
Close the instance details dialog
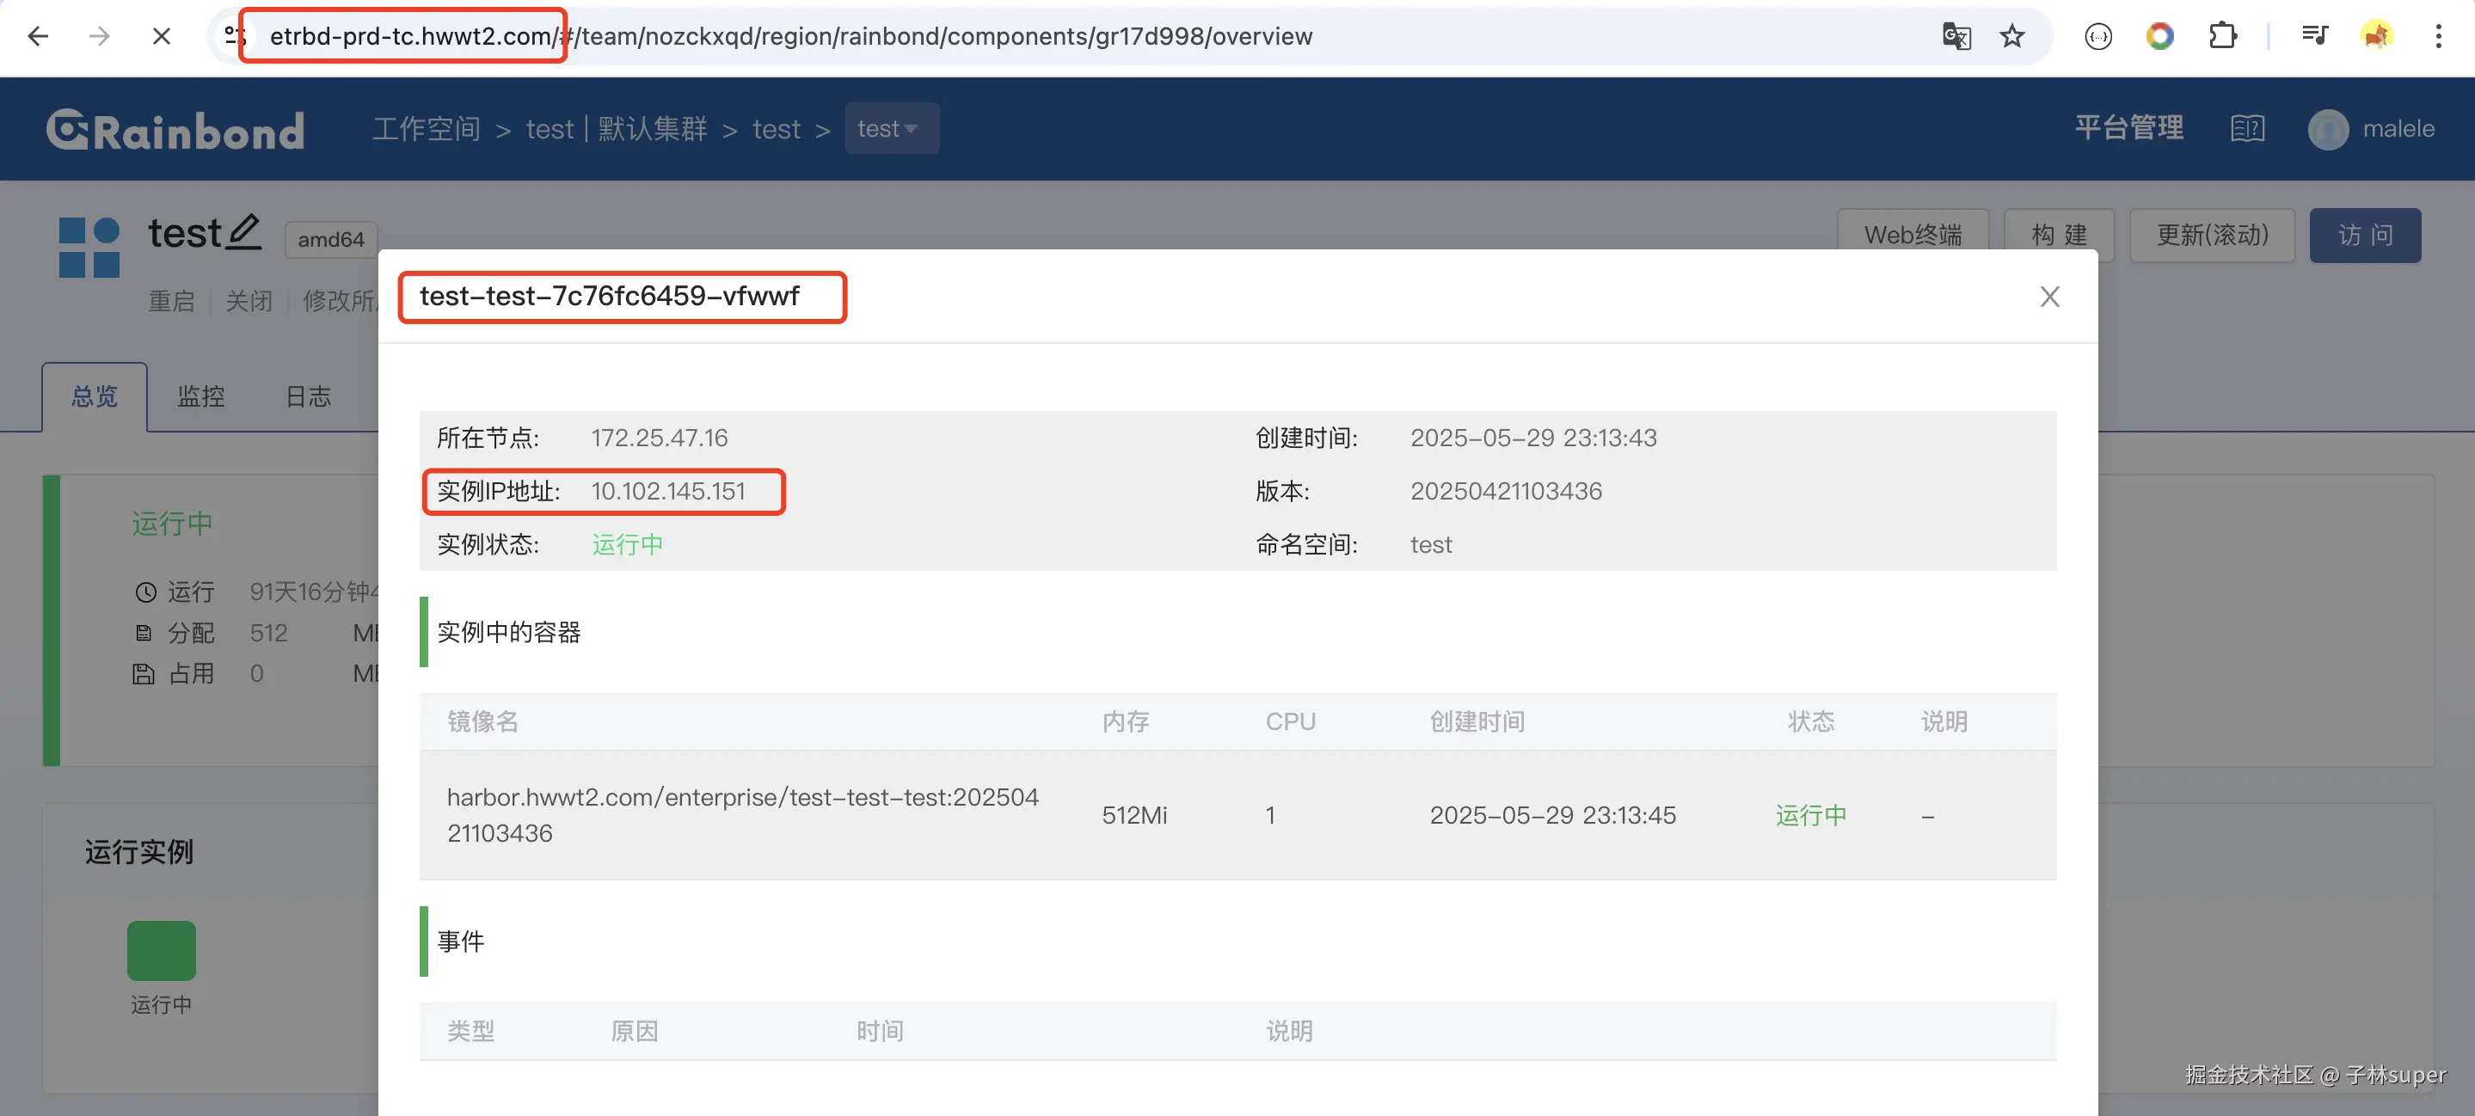click(x=2048, y=297)
